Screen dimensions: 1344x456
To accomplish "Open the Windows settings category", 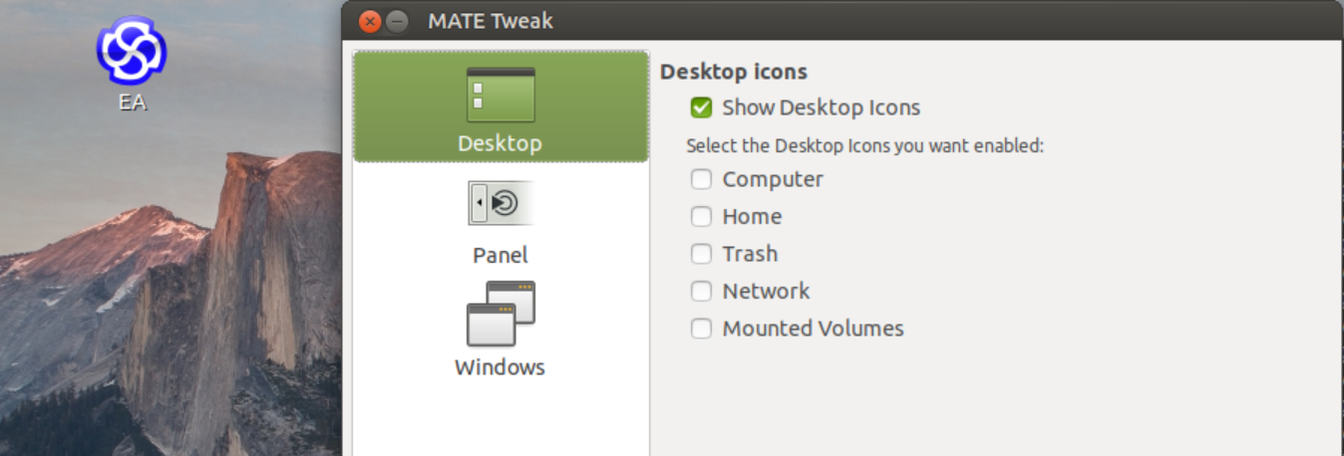I will (x=501, y=330).
